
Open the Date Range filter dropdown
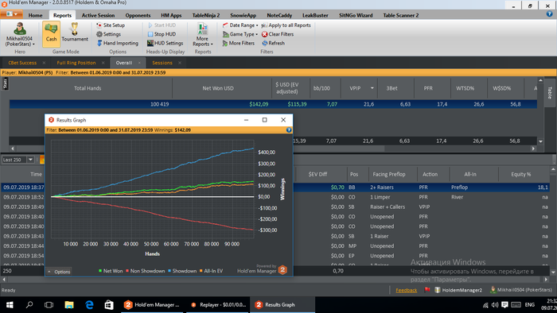point(240,25)
